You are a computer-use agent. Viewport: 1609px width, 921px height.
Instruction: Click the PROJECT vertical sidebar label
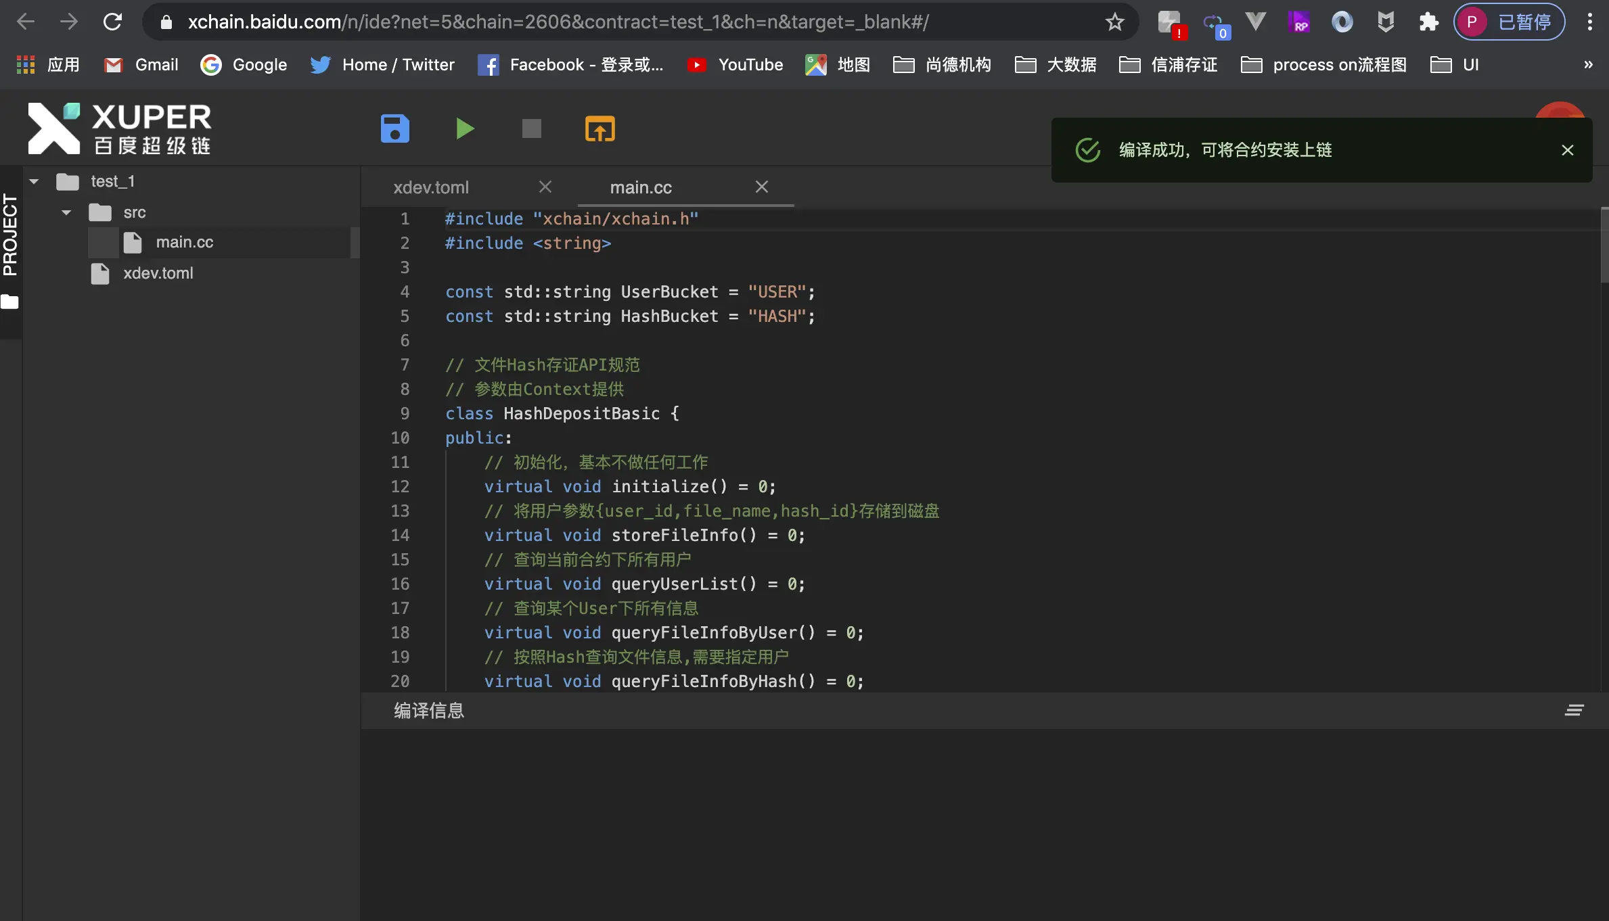pos(10,235)
